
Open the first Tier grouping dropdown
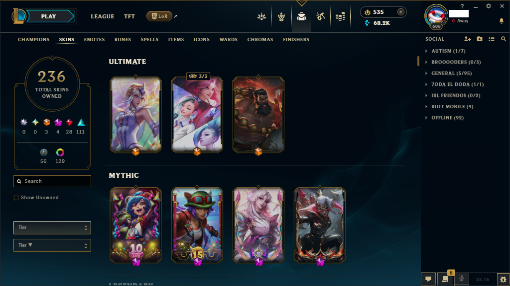point(52,227)
